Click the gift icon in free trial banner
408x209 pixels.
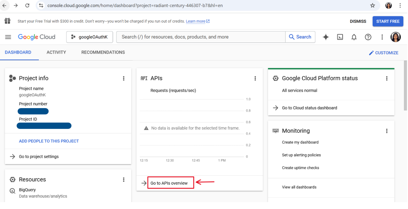8,21
